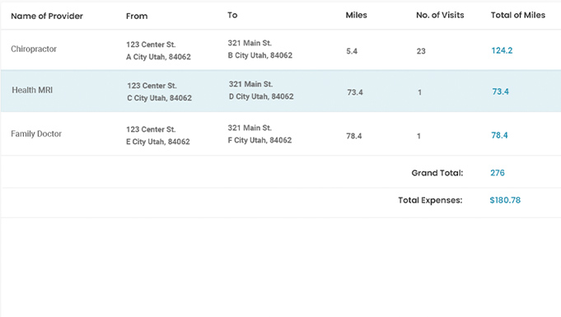Viewport: 561px width, 317px height.
Task: Click the Total Expenses amount $180.78
Action: pyautogui.click(x=505, y=200)
